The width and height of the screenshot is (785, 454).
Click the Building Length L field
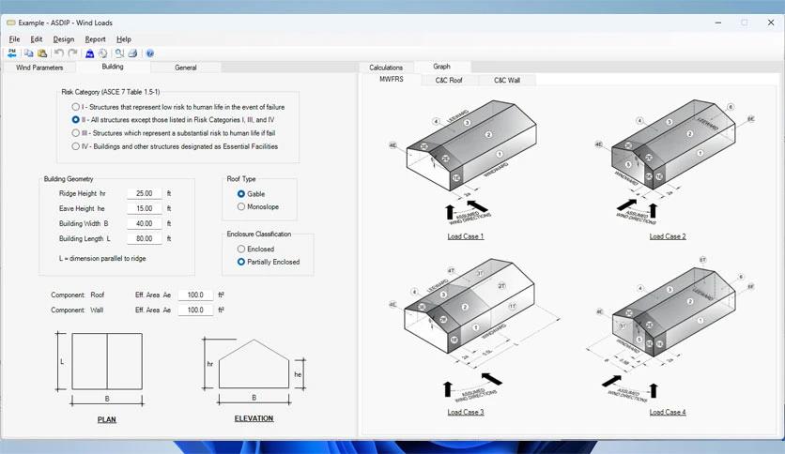pos(144,239)
